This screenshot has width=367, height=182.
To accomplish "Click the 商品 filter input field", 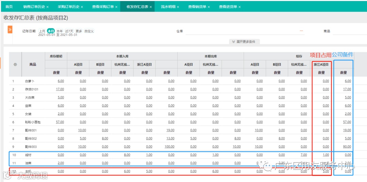I will [350, 31].
